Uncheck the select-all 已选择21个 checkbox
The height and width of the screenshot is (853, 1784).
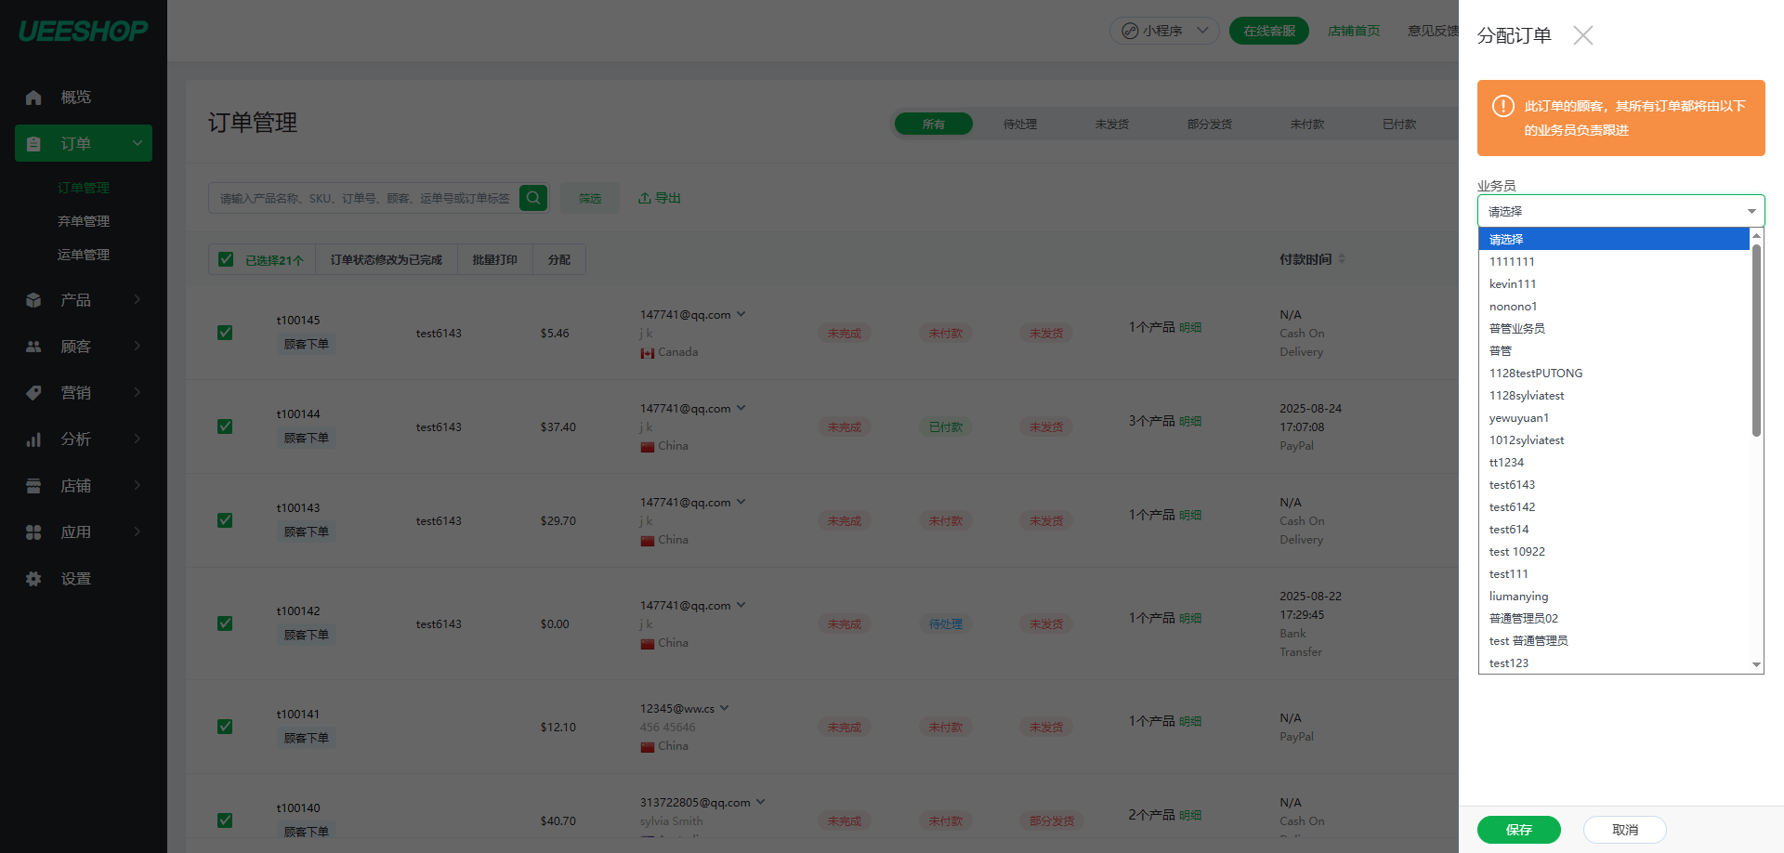pos(226,259)
